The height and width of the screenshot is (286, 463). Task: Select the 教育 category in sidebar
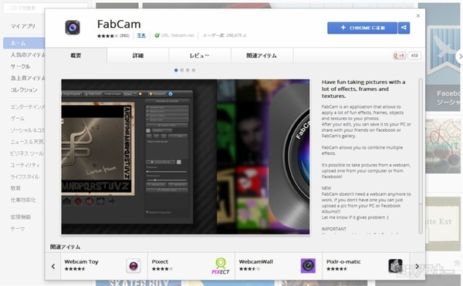click(x=15, y=188)
